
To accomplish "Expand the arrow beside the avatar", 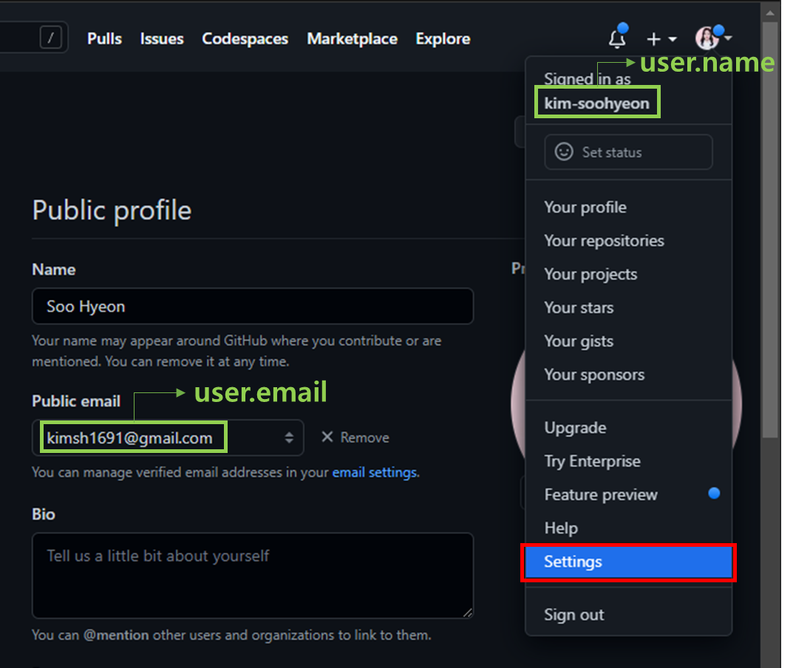I will click(x=728, y=38).
